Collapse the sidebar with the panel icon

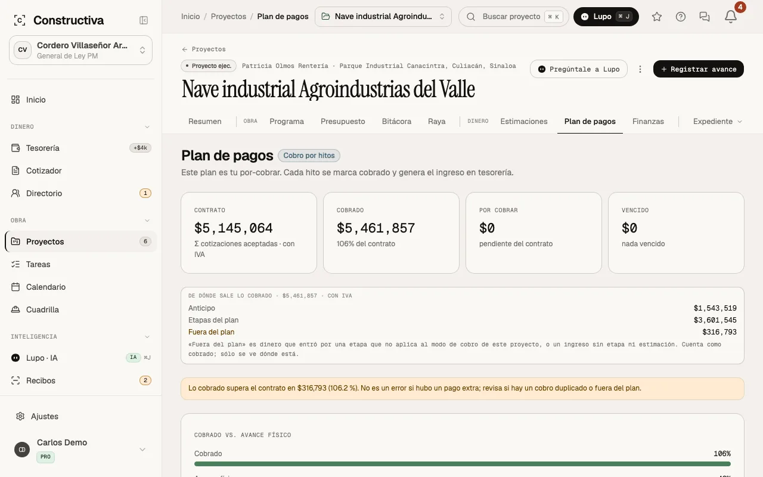[144, 20]
